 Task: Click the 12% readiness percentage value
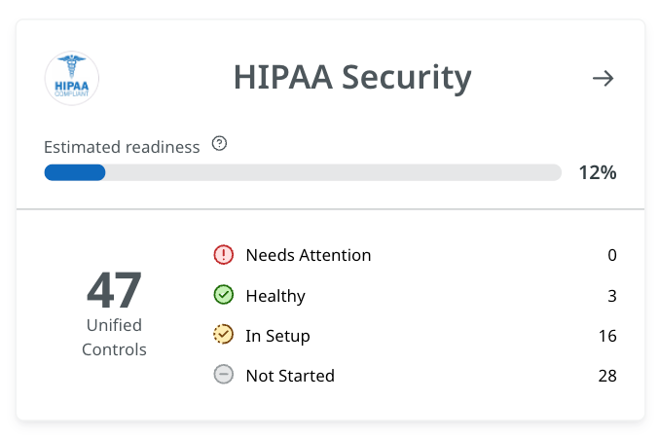[598, 172]
